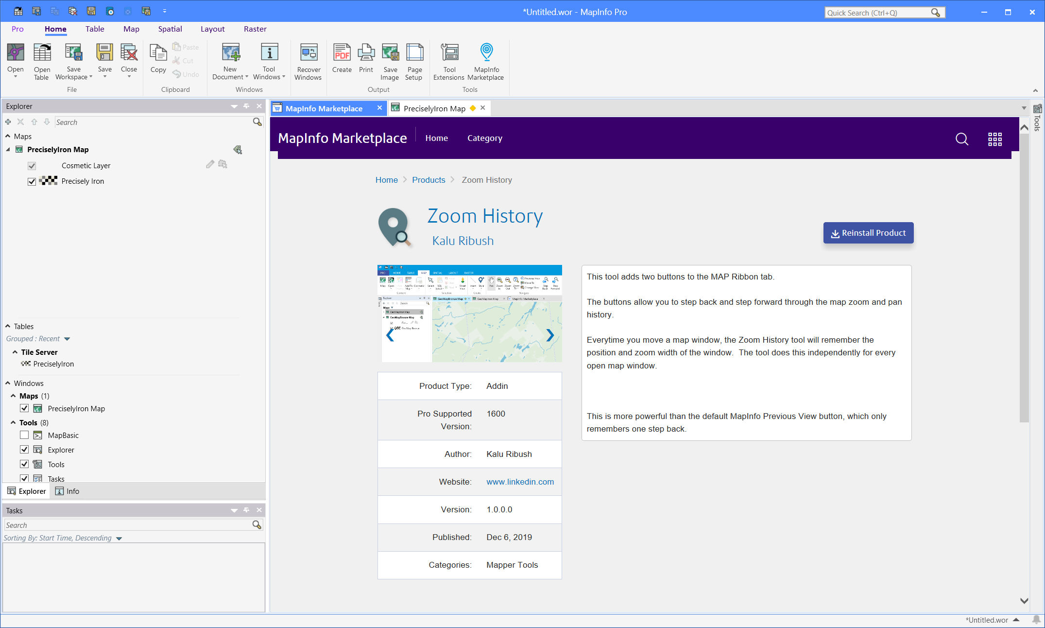This screenshot has height=628, width=1045.
Task: Switch to the PreciselyIron Map document tab
Action: [x=434, y=108]
